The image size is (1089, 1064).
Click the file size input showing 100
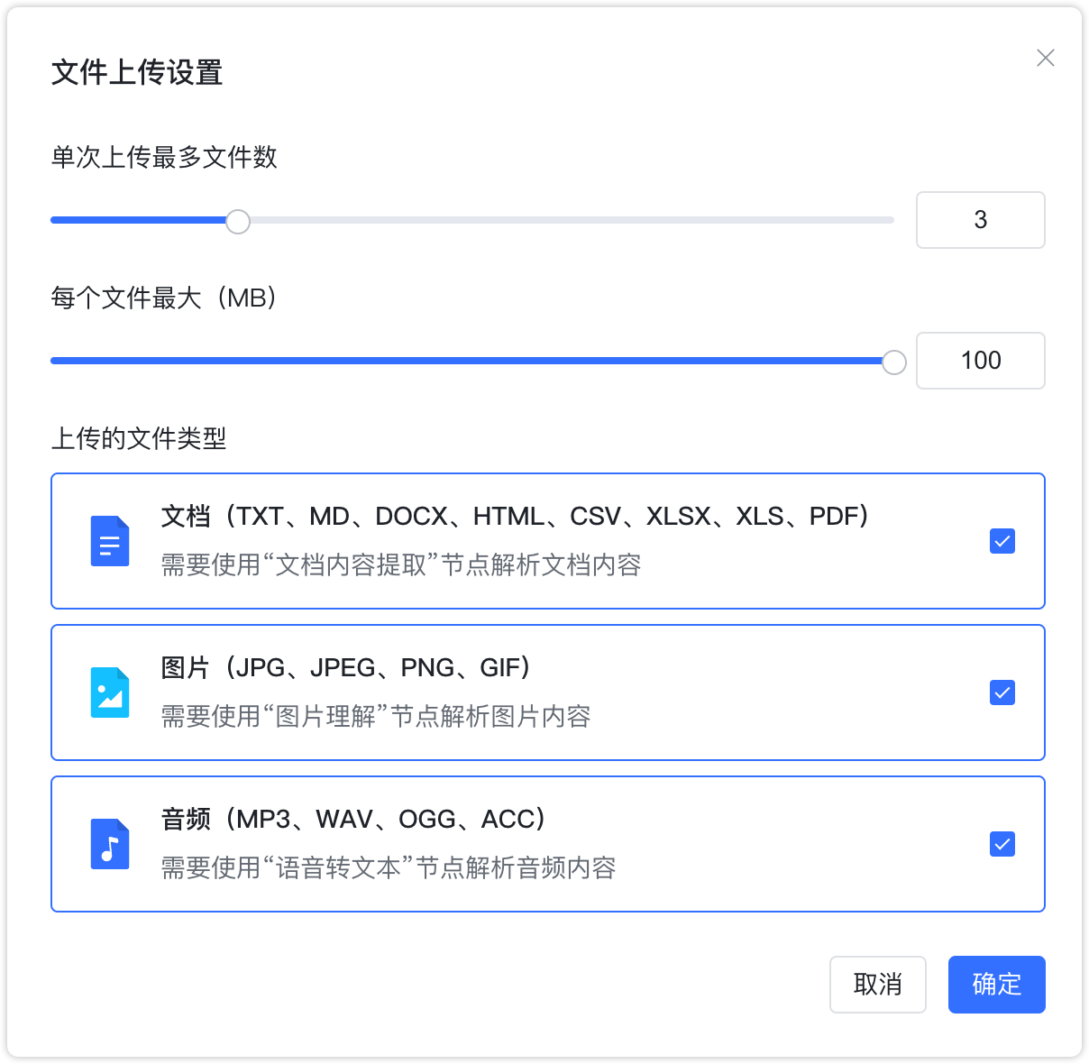pos(981,361)
